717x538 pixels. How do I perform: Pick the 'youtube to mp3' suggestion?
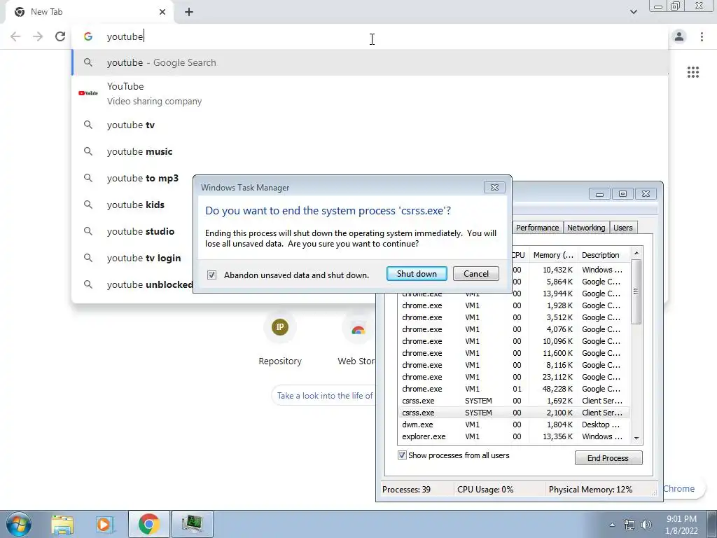click(132, 178)
